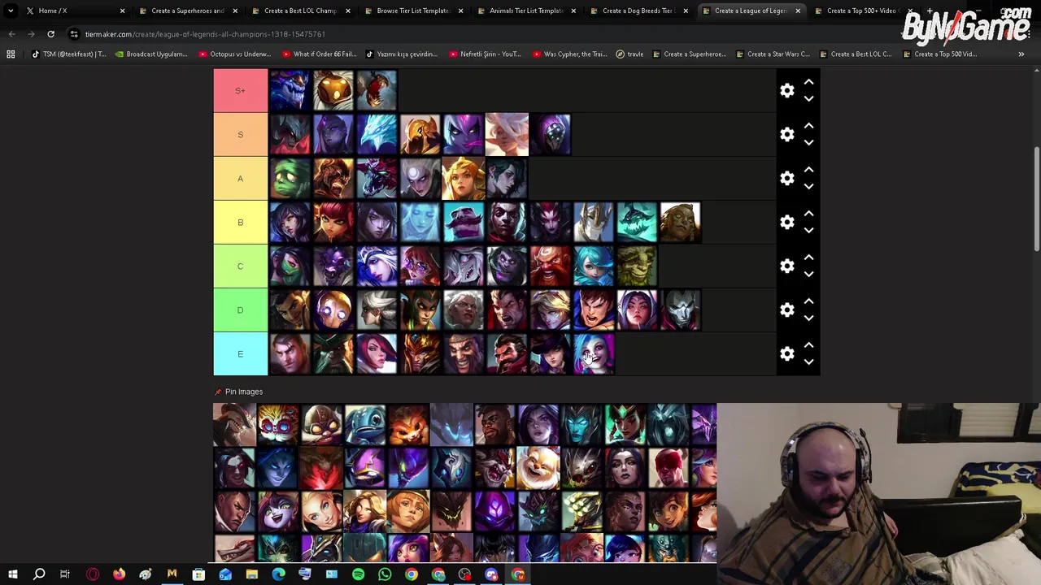Select green Amumu portrait in A tier
1041x585 pixels.
point(290,178)
